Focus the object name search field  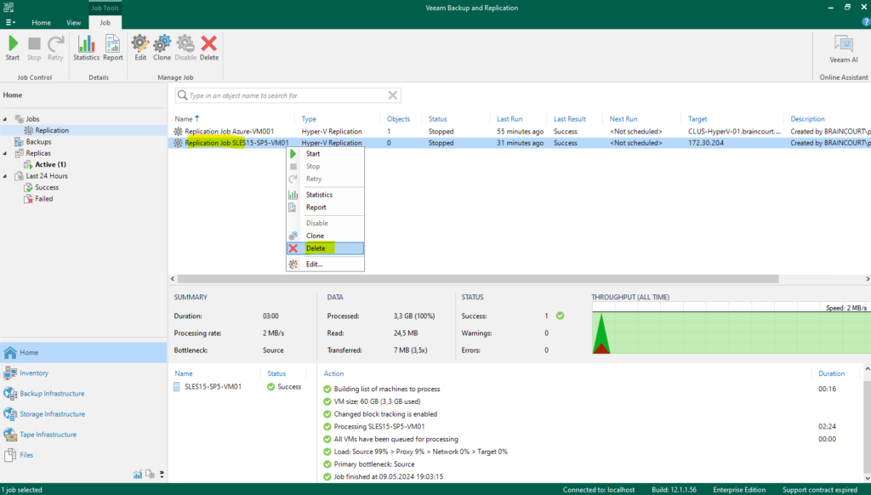point(287,95)
